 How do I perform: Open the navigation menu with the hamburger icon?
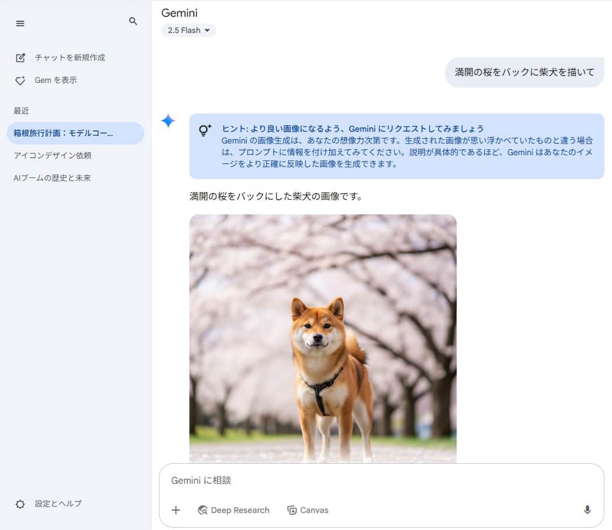20,23
